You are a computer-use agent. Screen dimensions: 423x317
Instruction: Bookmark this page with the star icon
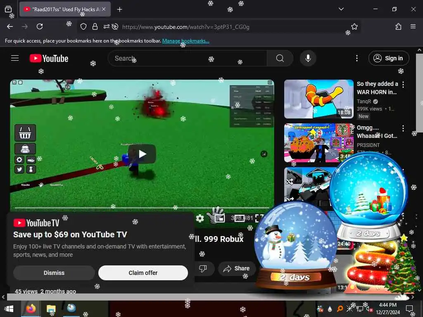(x=354, y=26)
